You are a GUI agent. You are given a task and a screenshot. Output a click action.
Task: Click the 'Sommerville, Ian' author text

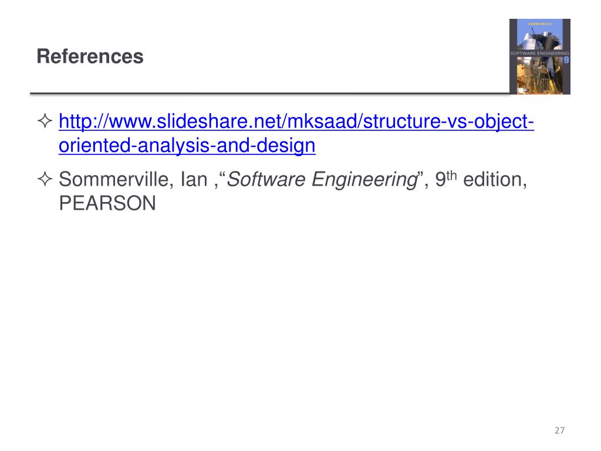tap(133, 179)
